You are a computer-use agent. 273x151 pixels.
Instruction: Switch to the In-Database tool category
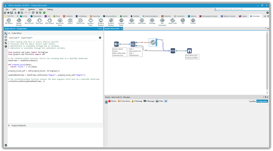pos(81,16)
